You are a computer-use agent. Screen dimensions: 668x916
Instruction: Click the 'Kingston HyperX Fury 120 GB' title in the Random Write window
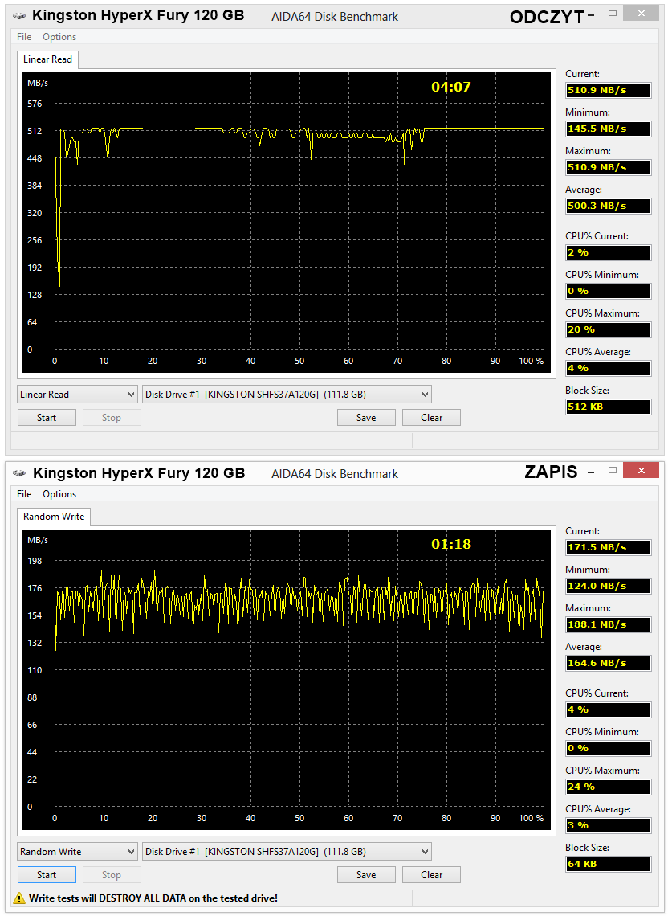[x=138, y=473]
